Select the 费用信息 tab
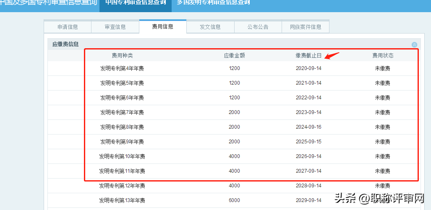This screenshot has width=431, height=210. click(x=162, y=26)
